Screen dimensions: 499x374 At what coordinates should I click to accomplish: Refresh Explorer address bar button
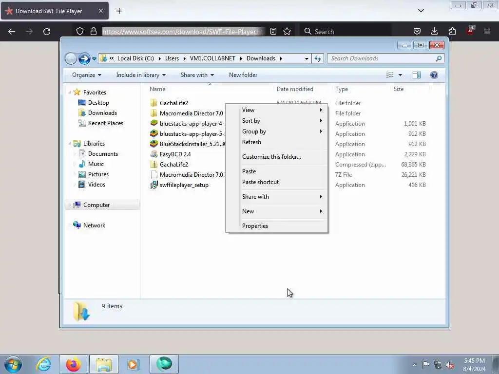(x=318, y=58)
